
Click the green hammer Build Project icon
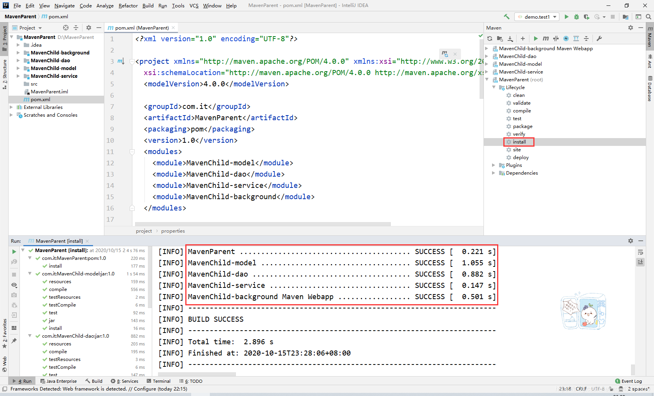point(506,17)
